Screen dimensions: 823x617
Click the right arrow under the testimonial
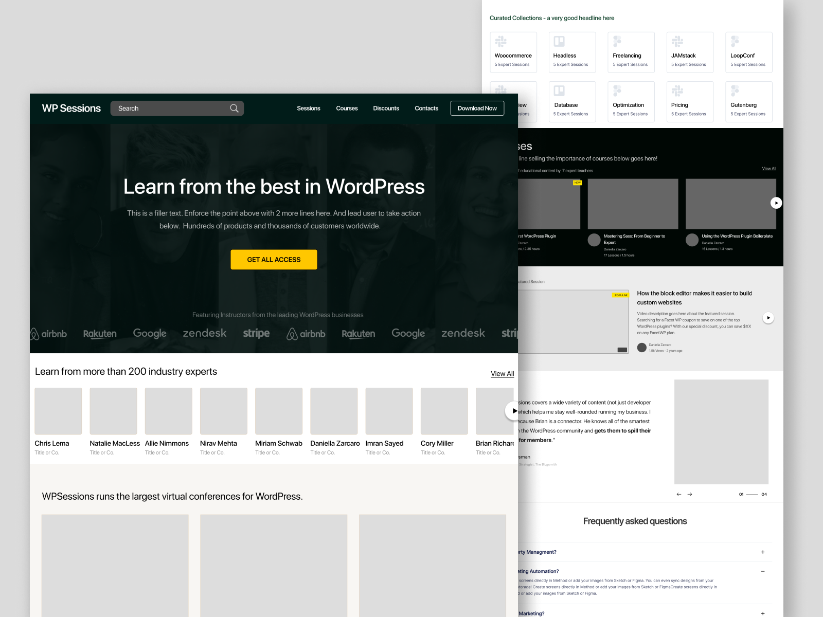pyautogui.click(x=691, y=494)
